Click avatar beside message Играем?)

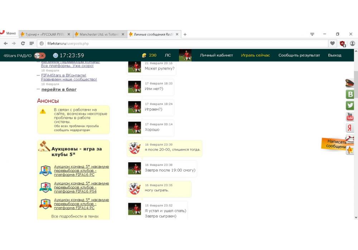point(135,107)
